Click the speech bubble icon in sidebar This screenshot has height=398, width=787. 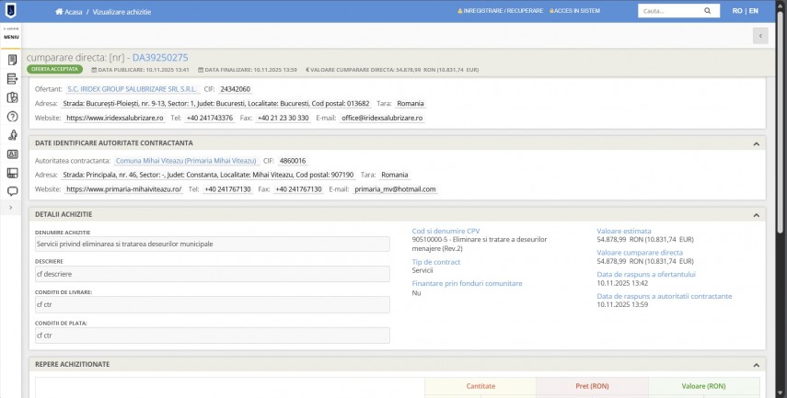[x=12, y=191]
